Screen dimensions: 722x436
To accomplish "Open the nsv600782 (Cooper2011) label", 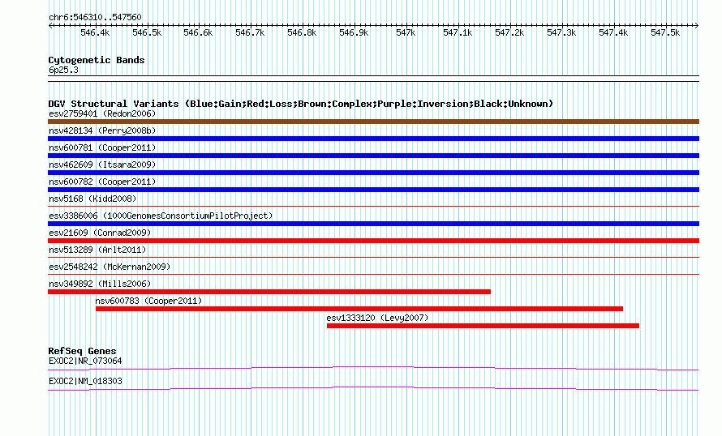I will 102,182.
